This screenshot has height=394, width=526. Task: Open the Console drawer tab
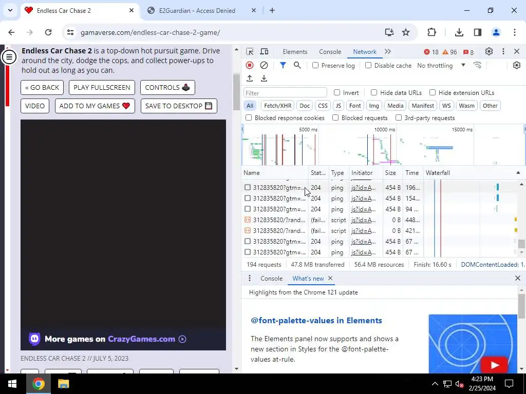click(271, 279)
